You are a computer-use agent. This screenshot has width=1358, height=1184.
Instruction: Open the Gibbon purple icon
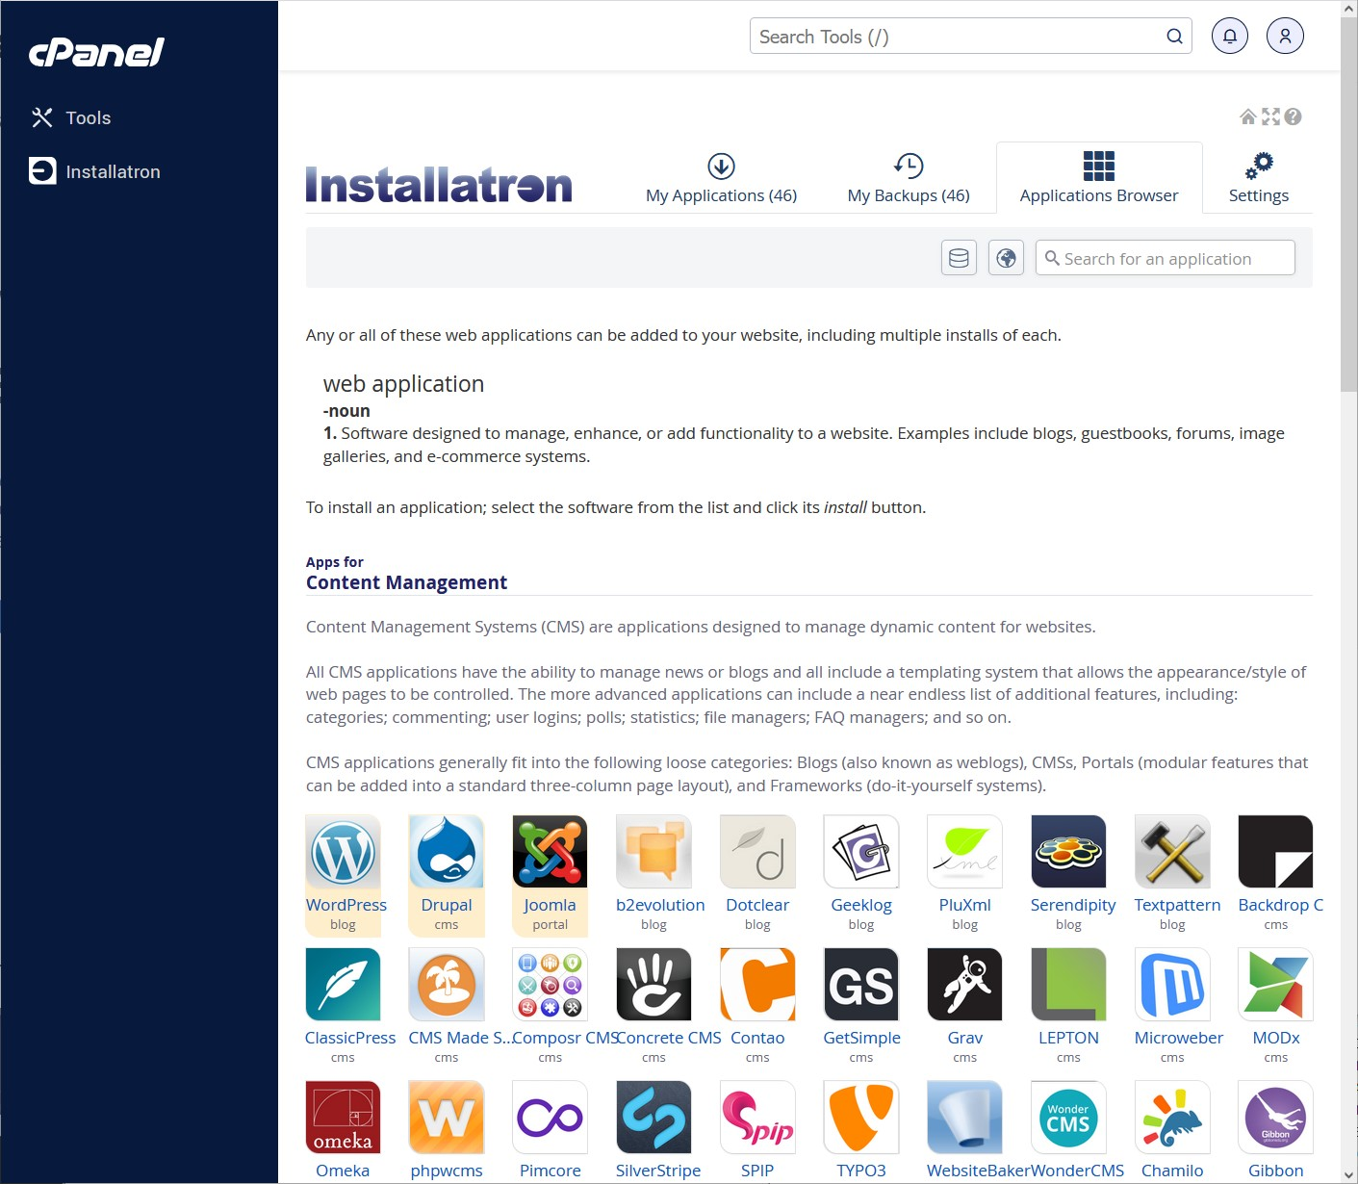pos(1276,1118)
